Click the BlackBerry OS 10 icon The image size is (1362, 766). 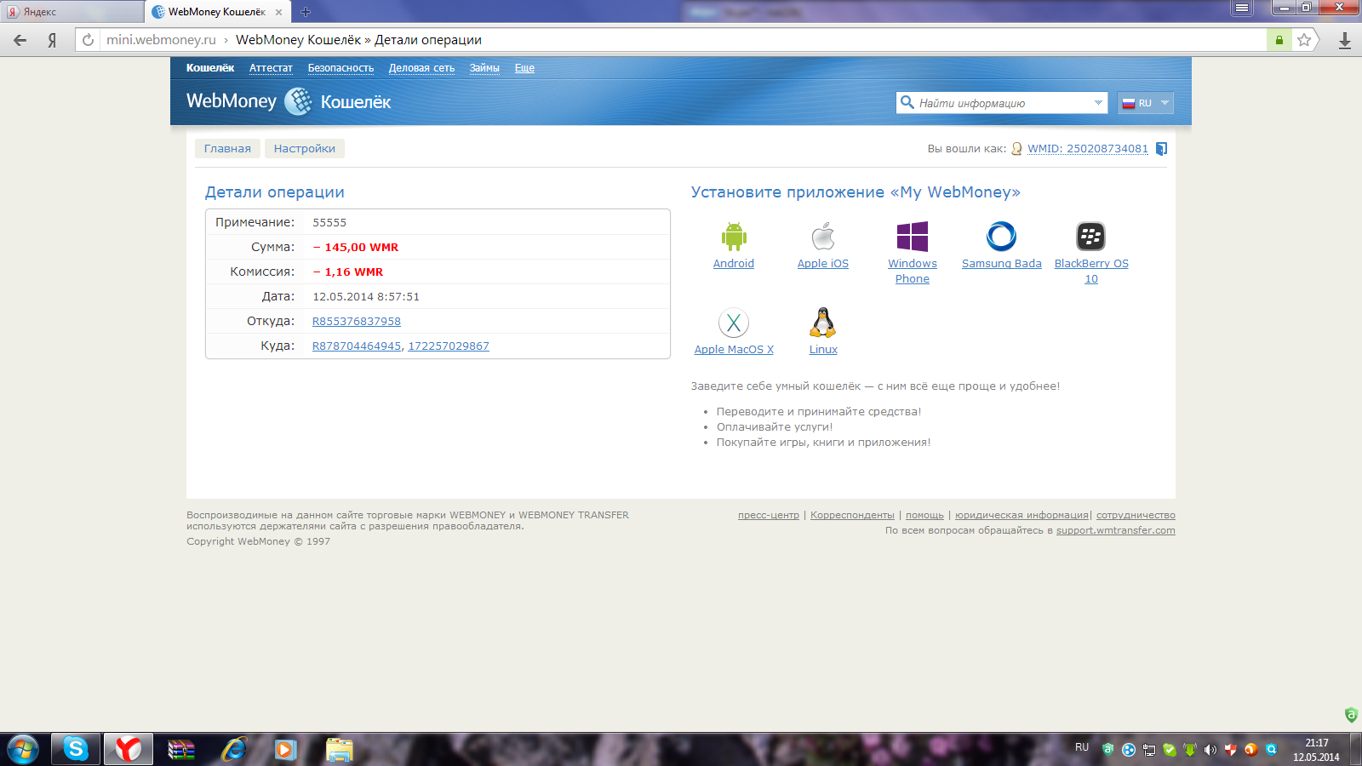pyautogui.click(x=1090, y=237)
